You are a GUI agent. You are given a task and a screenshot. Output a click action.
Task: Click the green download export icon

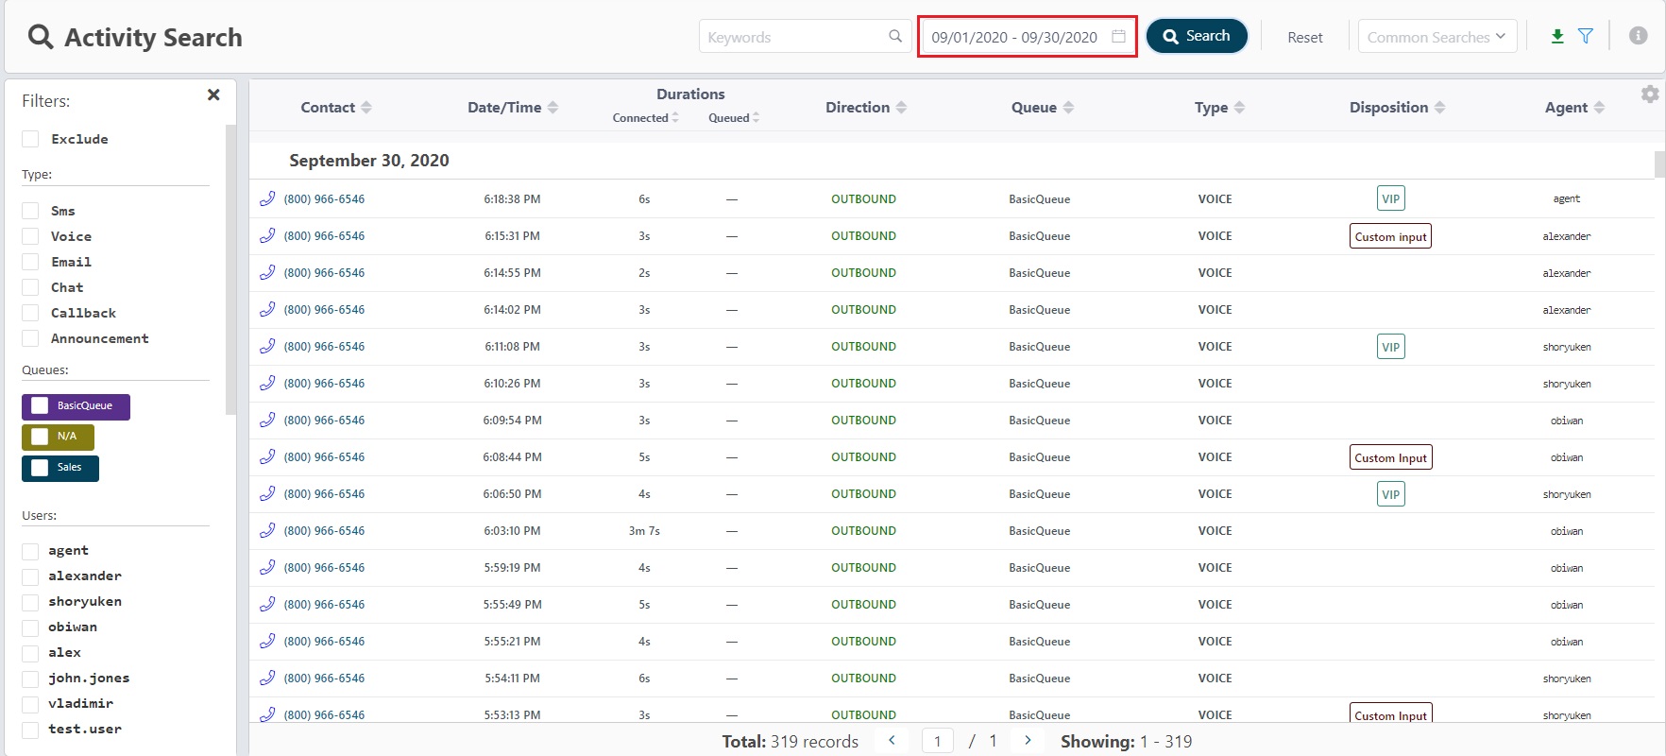click(x=1557, y=36)
